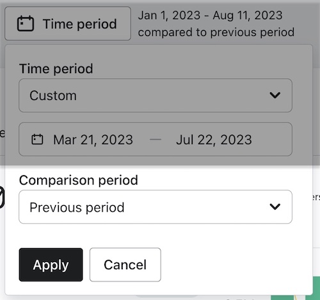Select the Mar 21, 2023 start date

point(93,140)
